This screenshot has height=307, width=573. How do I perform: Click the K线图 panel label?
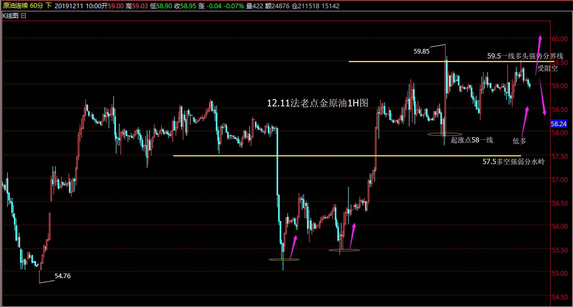(11, 16)
